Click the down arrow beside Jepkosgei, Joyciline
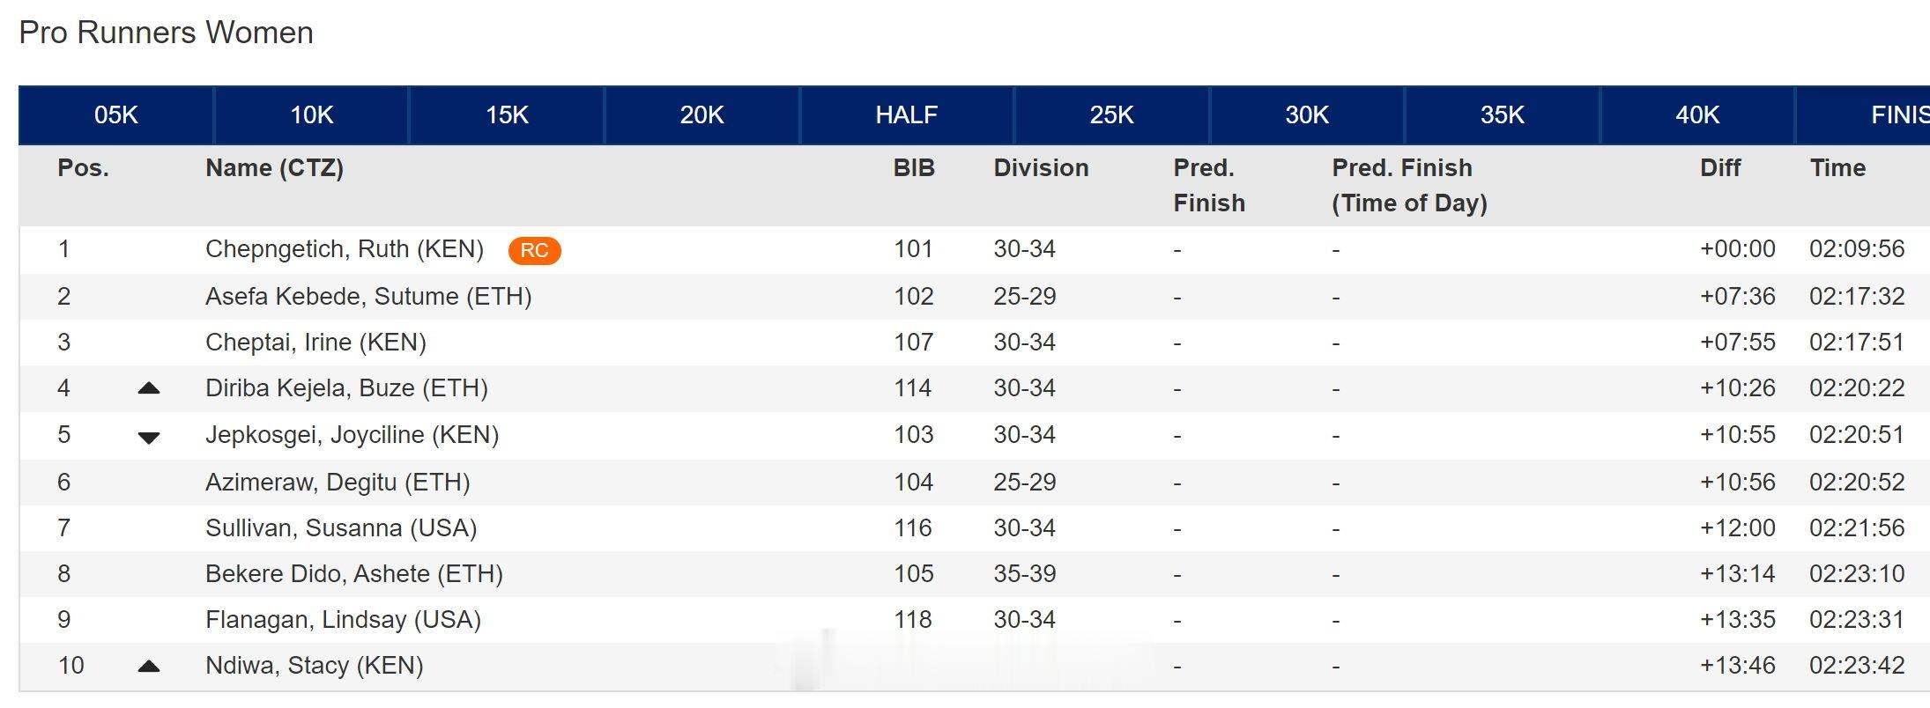This screenshot has height=708, width=1930. pyautogui.click(x=149, y=437)
